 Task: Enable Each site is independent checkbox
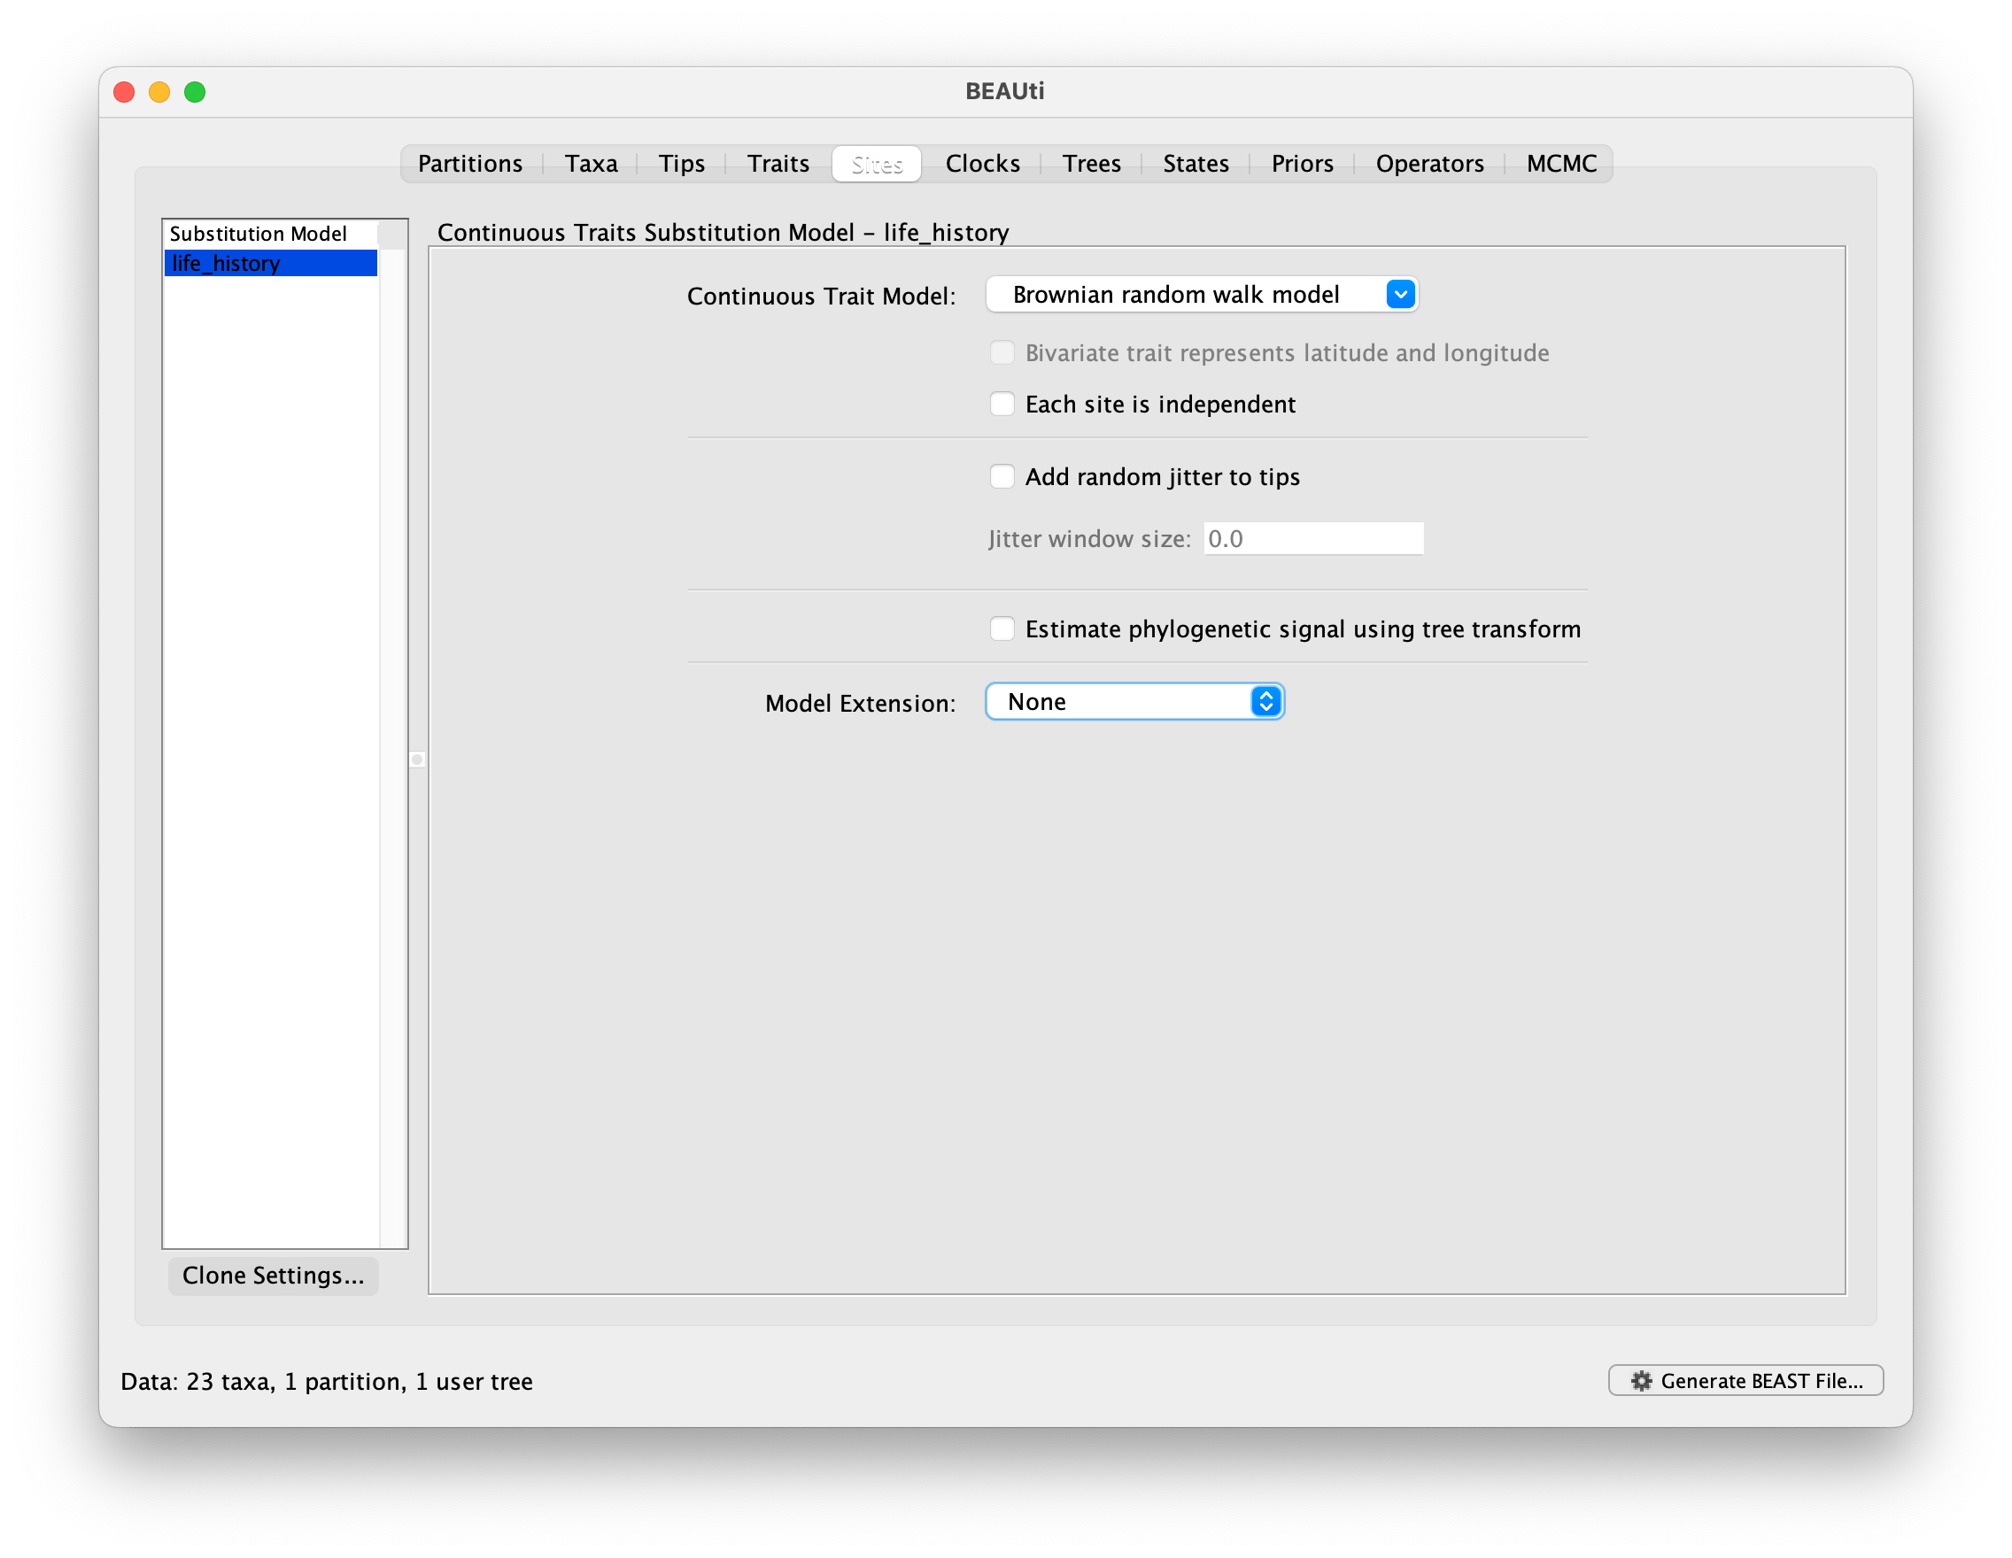tap(1002, 405)
